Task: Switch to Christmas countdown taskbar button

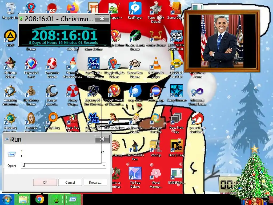Action: pyautogui.click(x=56, y=199)
